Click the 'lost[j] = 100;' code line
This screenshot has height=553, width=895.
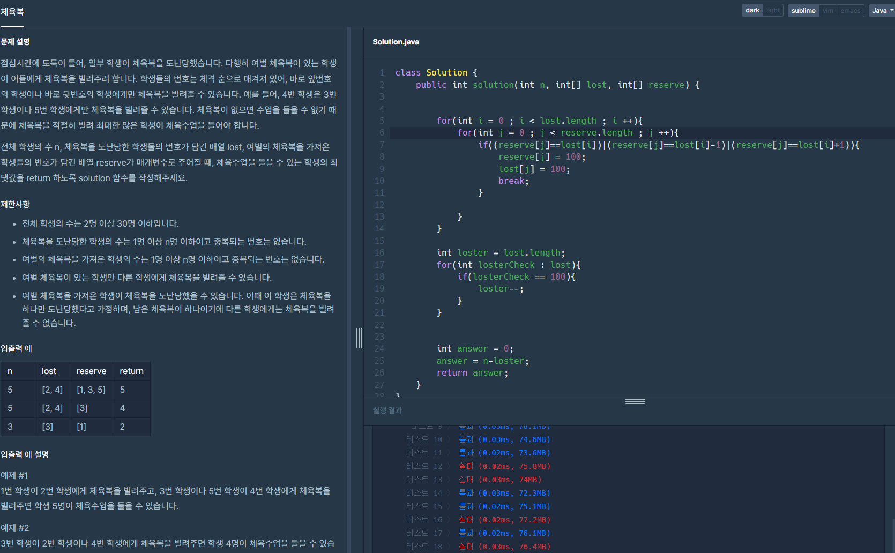click(534, 169)
